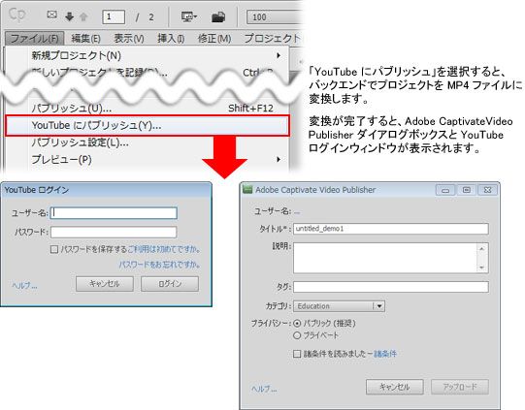Go to previous slide with up arrow
Viewport: 525px width, 410px height.
[83, 16]
